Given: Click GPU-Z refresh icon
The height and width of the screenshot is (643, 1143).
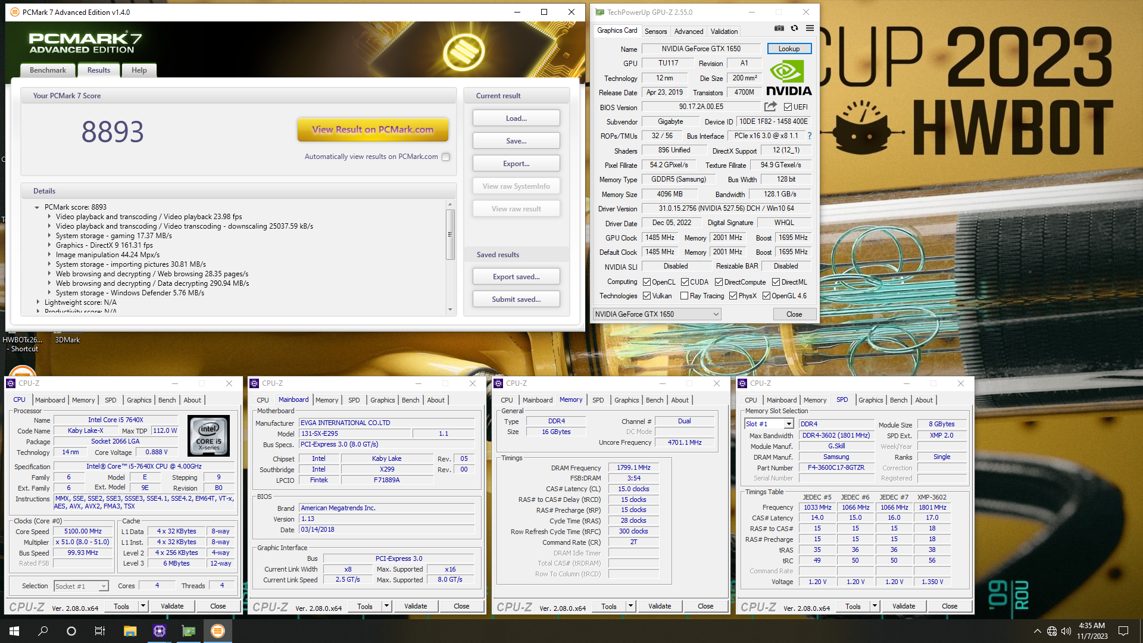Looking at the screenshot, I should 794,28.
